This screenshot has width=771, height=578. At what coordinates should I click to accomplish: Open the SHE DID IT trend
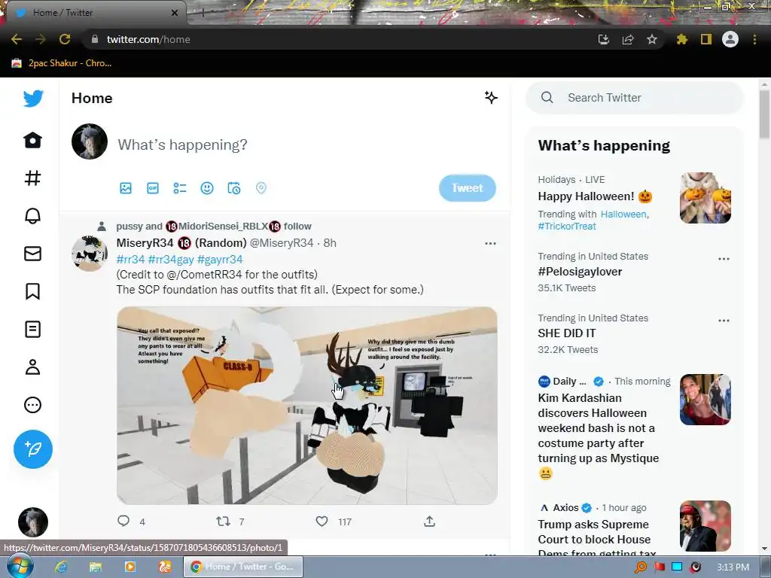click(567, 333)
